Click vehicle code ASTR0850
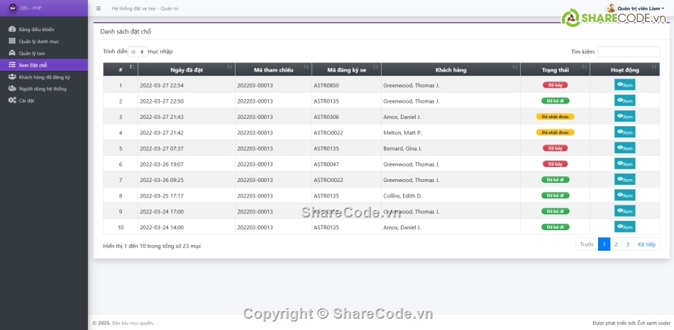Screen dimensions: 674x330 pos(326,86)
